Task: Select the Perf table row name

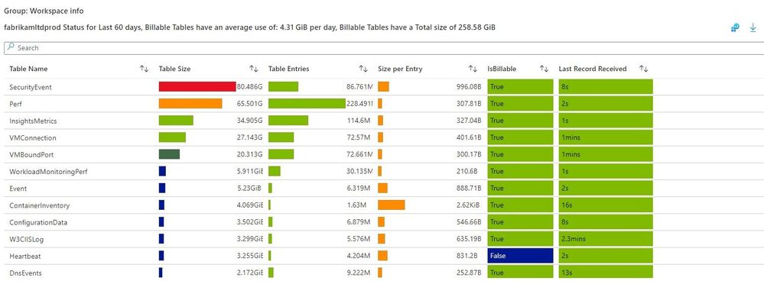Action: pos(15,104)
